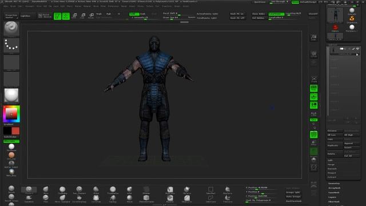Select the character tool thumbnail in Tool panel

(335, 15)
